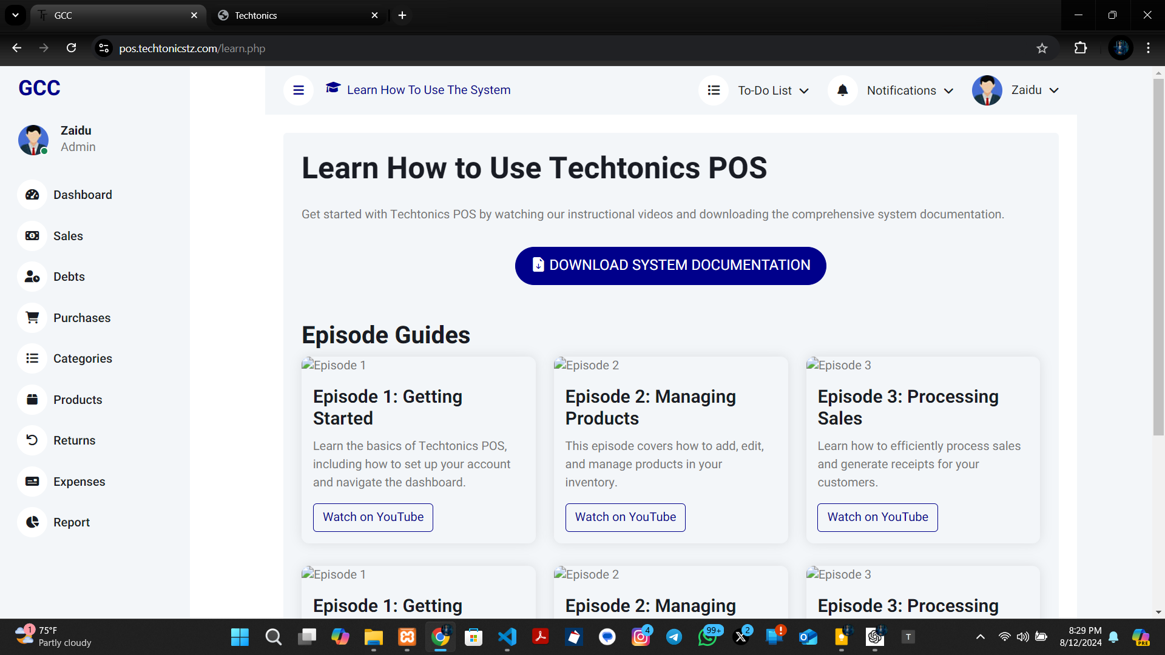This screenshot has height=655, width=1165.
Task: Click the Expenses card icon
Action: pyautogui.click(x=32, y=482)
